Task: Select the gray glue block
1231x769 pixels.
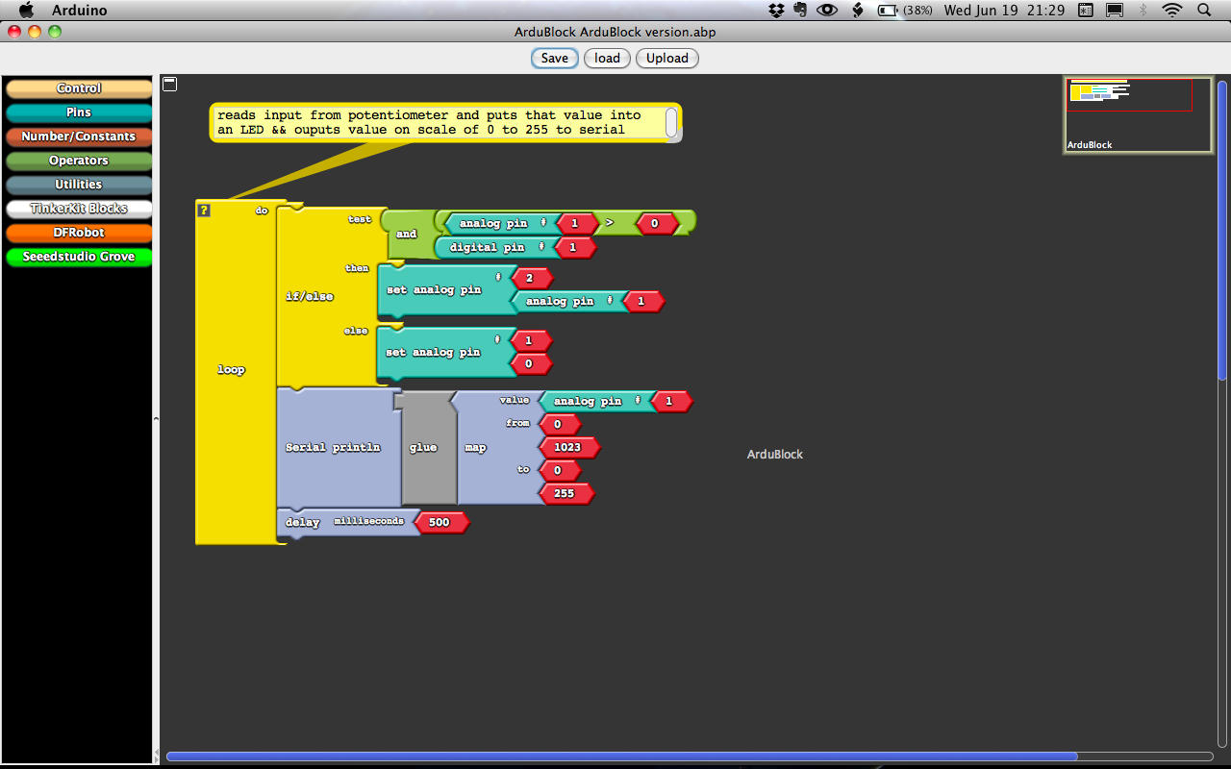Action: (424, 447)
